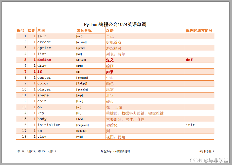
Task: Click the Chinese meaning '到'
Action: (108, 131)
